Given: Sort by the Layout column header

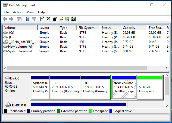Looking at the screenshot, I should [48, 28].
